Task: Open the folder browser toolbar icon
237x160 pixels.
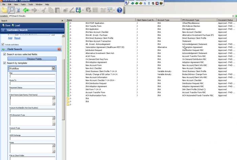Action: pyautogui.click(x=4, y=10)
